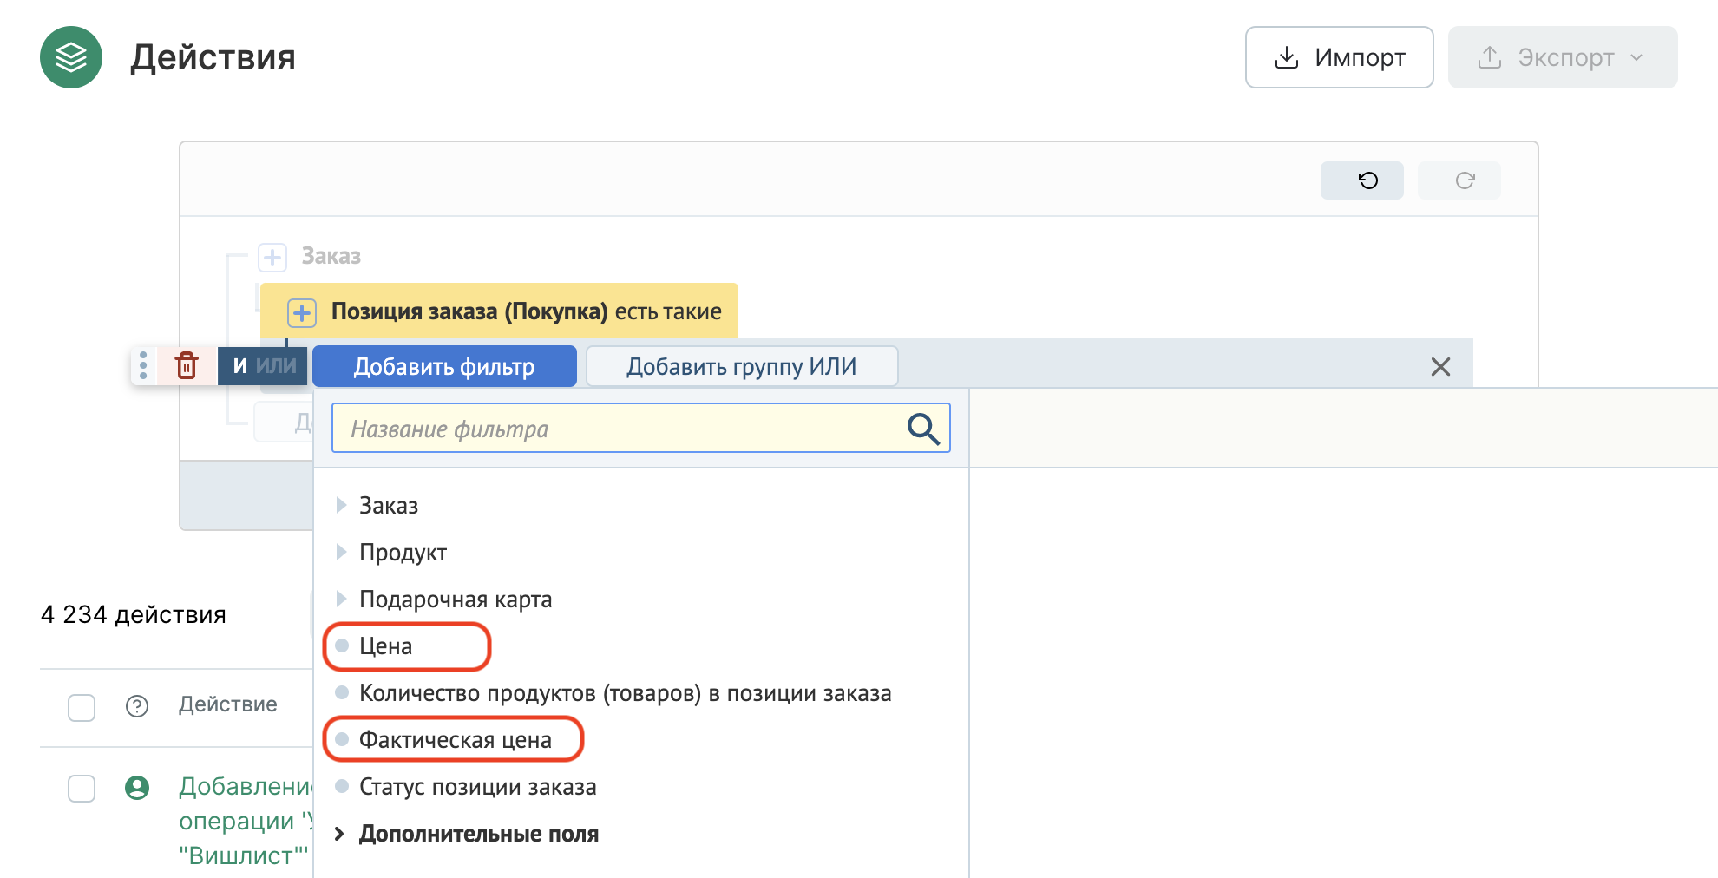This screenshot has height=878, width=1718.
Task: Check the Добавление операции row checkbox
Action: tap(82, 788)
